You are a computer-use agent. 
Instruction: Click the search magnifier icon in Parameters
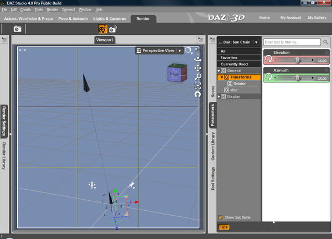click(x=326, y=42)
